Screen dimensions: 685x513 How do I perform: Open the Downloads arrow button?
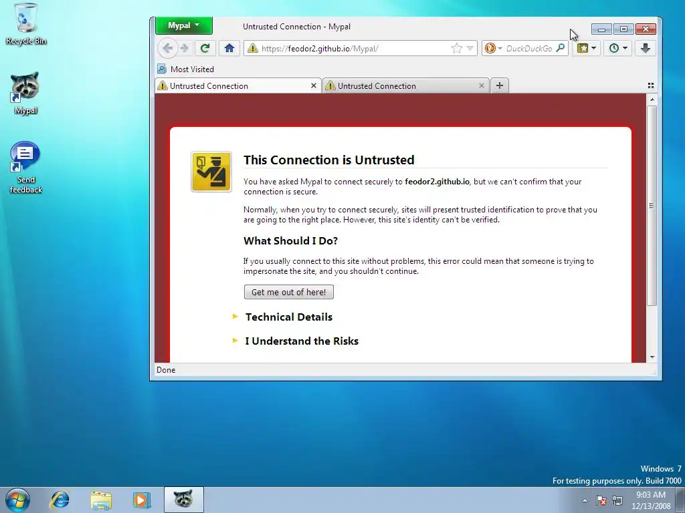(x=646, y=48)
